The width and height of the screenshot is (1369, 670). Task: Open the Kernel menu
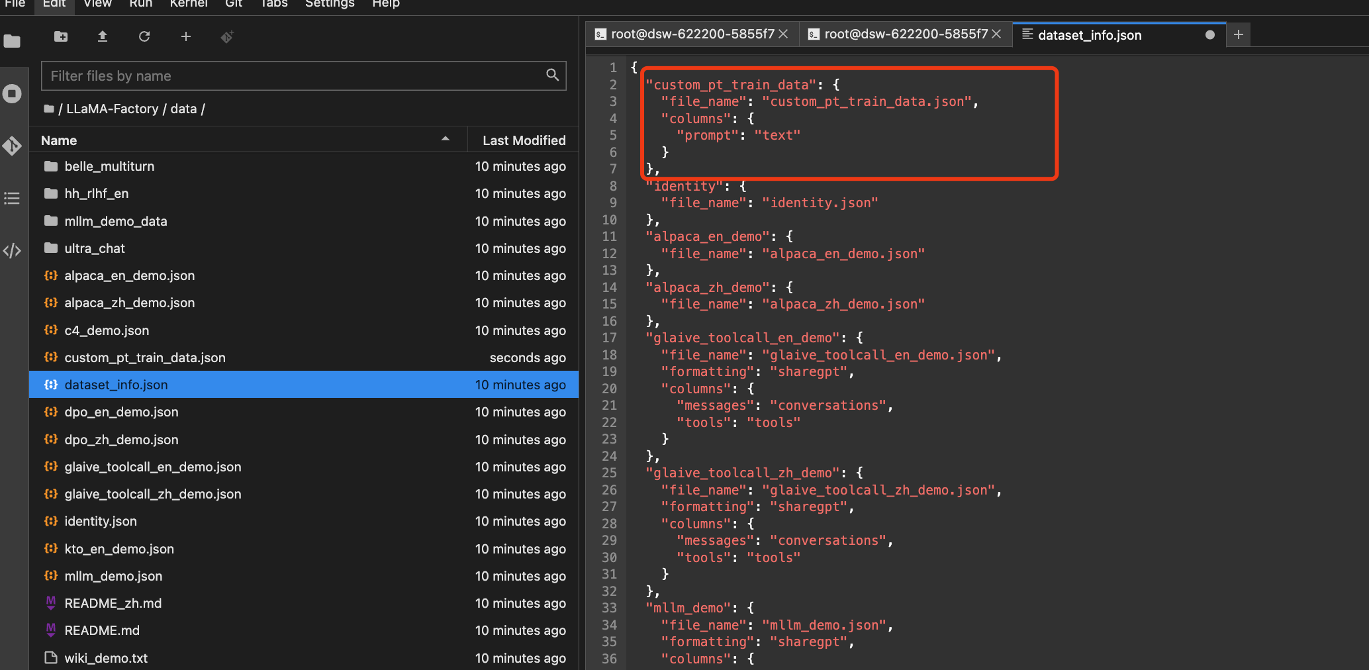tap(188, 4)
